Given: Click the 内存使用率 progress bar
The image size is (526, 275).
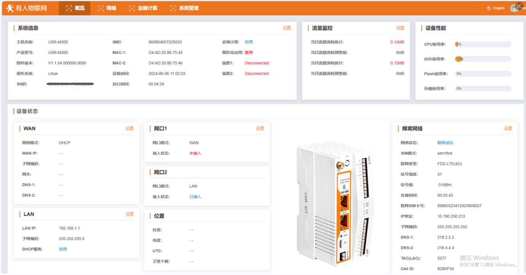Looking at the screenshot, I should (483, 59).
